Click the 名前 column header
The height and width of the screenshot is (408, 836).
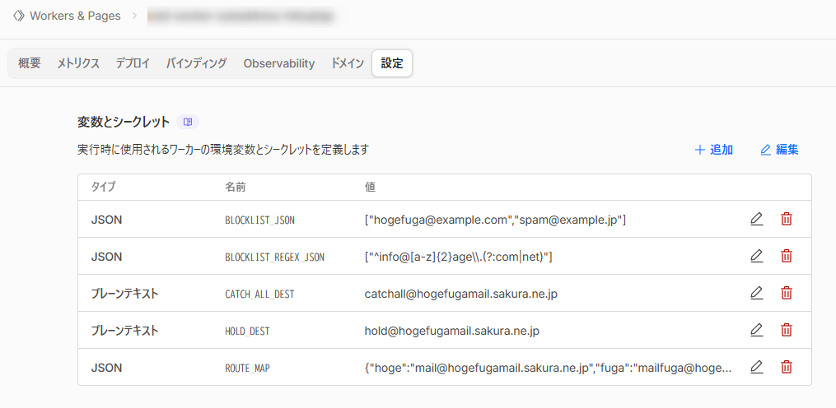click(x=235, y=187)
